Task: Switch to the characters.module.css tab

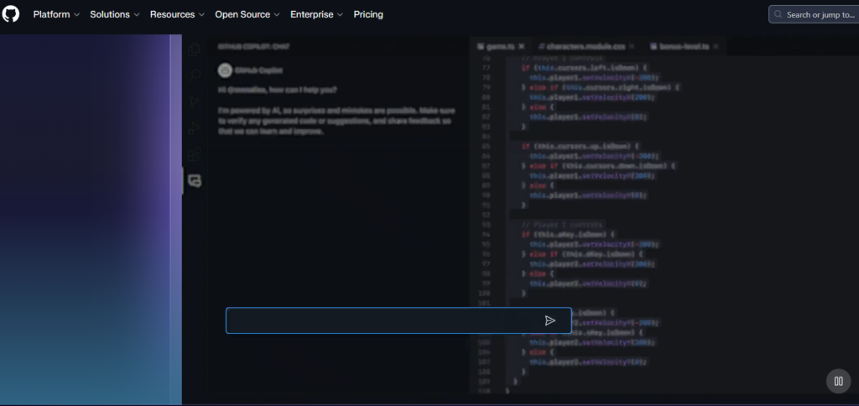Action: coord(586,47)
